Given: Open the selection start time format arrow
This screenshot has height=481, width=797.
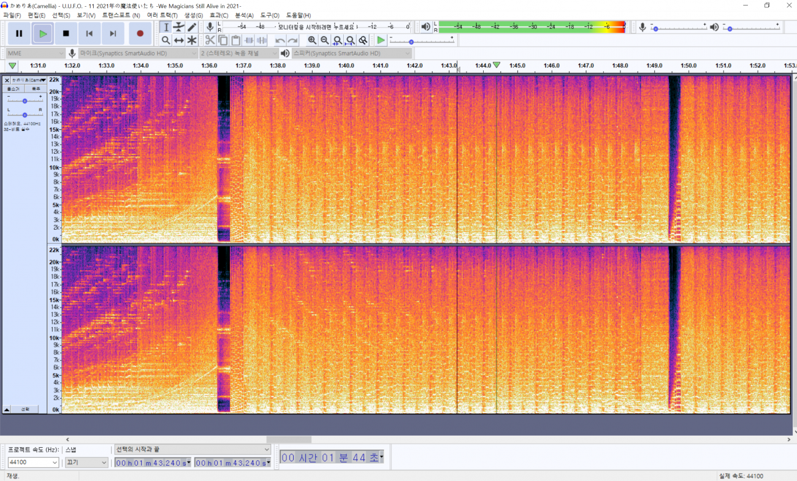Looking at the screenshot, I should [x=188, y=463].
